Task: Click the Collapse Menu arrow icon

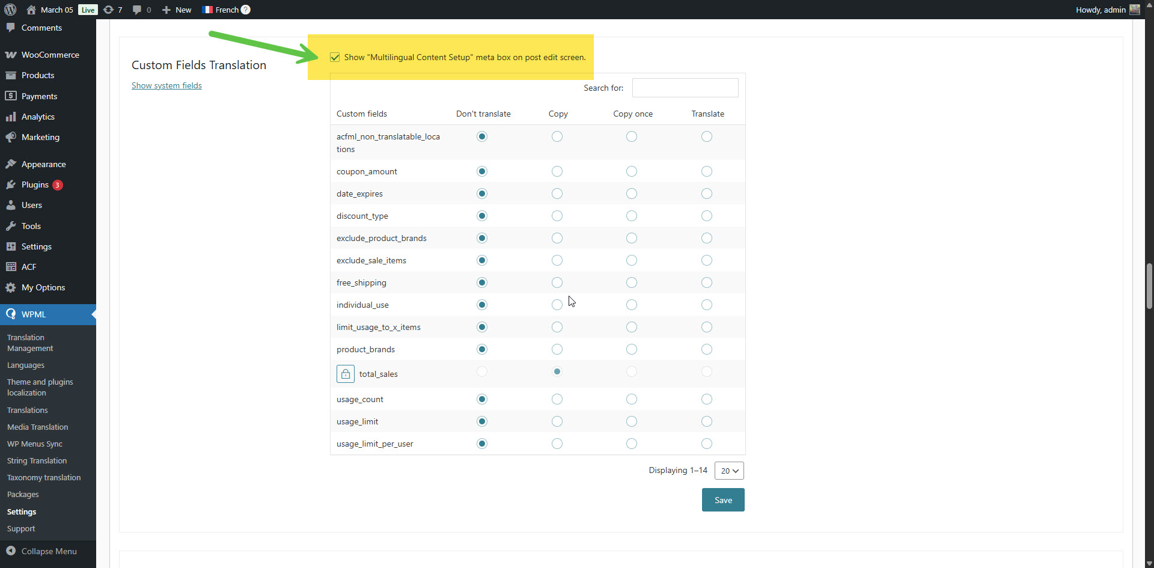Action: (11, 551)
